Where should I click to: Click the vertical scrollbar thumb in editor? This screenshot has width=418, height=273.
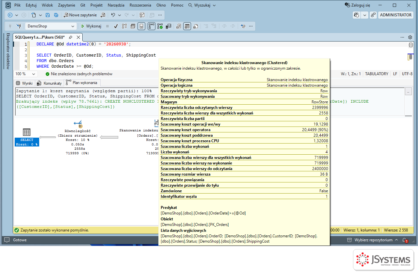[410, 58]
